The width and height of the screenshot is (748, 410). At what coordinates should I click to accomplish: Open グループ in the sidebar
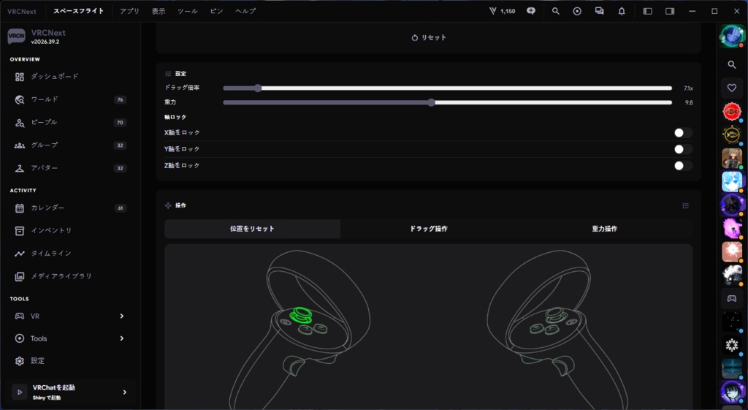tap(69, 145)
